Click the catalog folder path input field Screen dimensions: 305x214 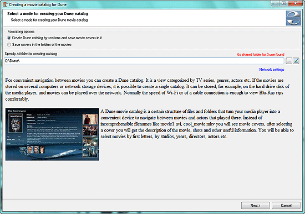[144, 61]
